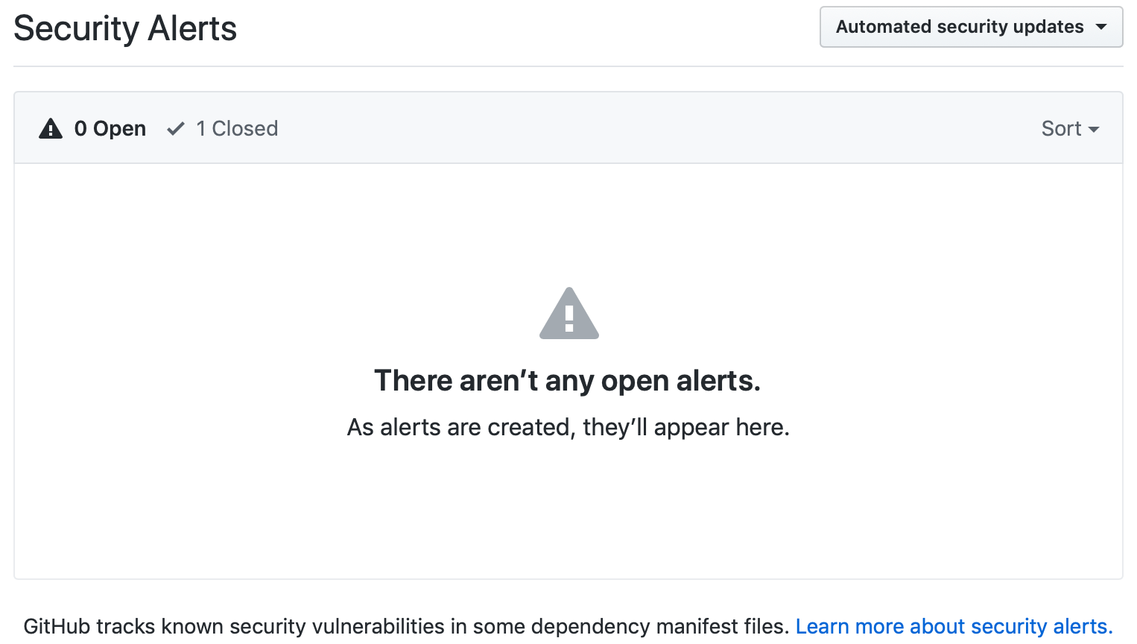Click the warning alert icon beside 0 Open
This screenshot has height=644, width=1137.
49,127
